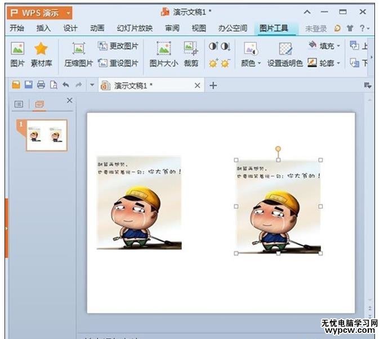Viewport: 384px width, 339px height.
Task: Open the 颜色 color dropdown
Action: point(251,55)
